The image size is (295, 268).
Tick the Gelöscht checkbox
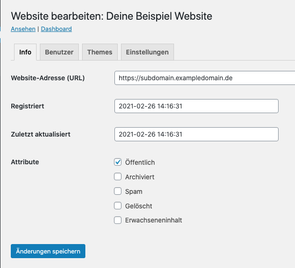[x=118, y=206]
